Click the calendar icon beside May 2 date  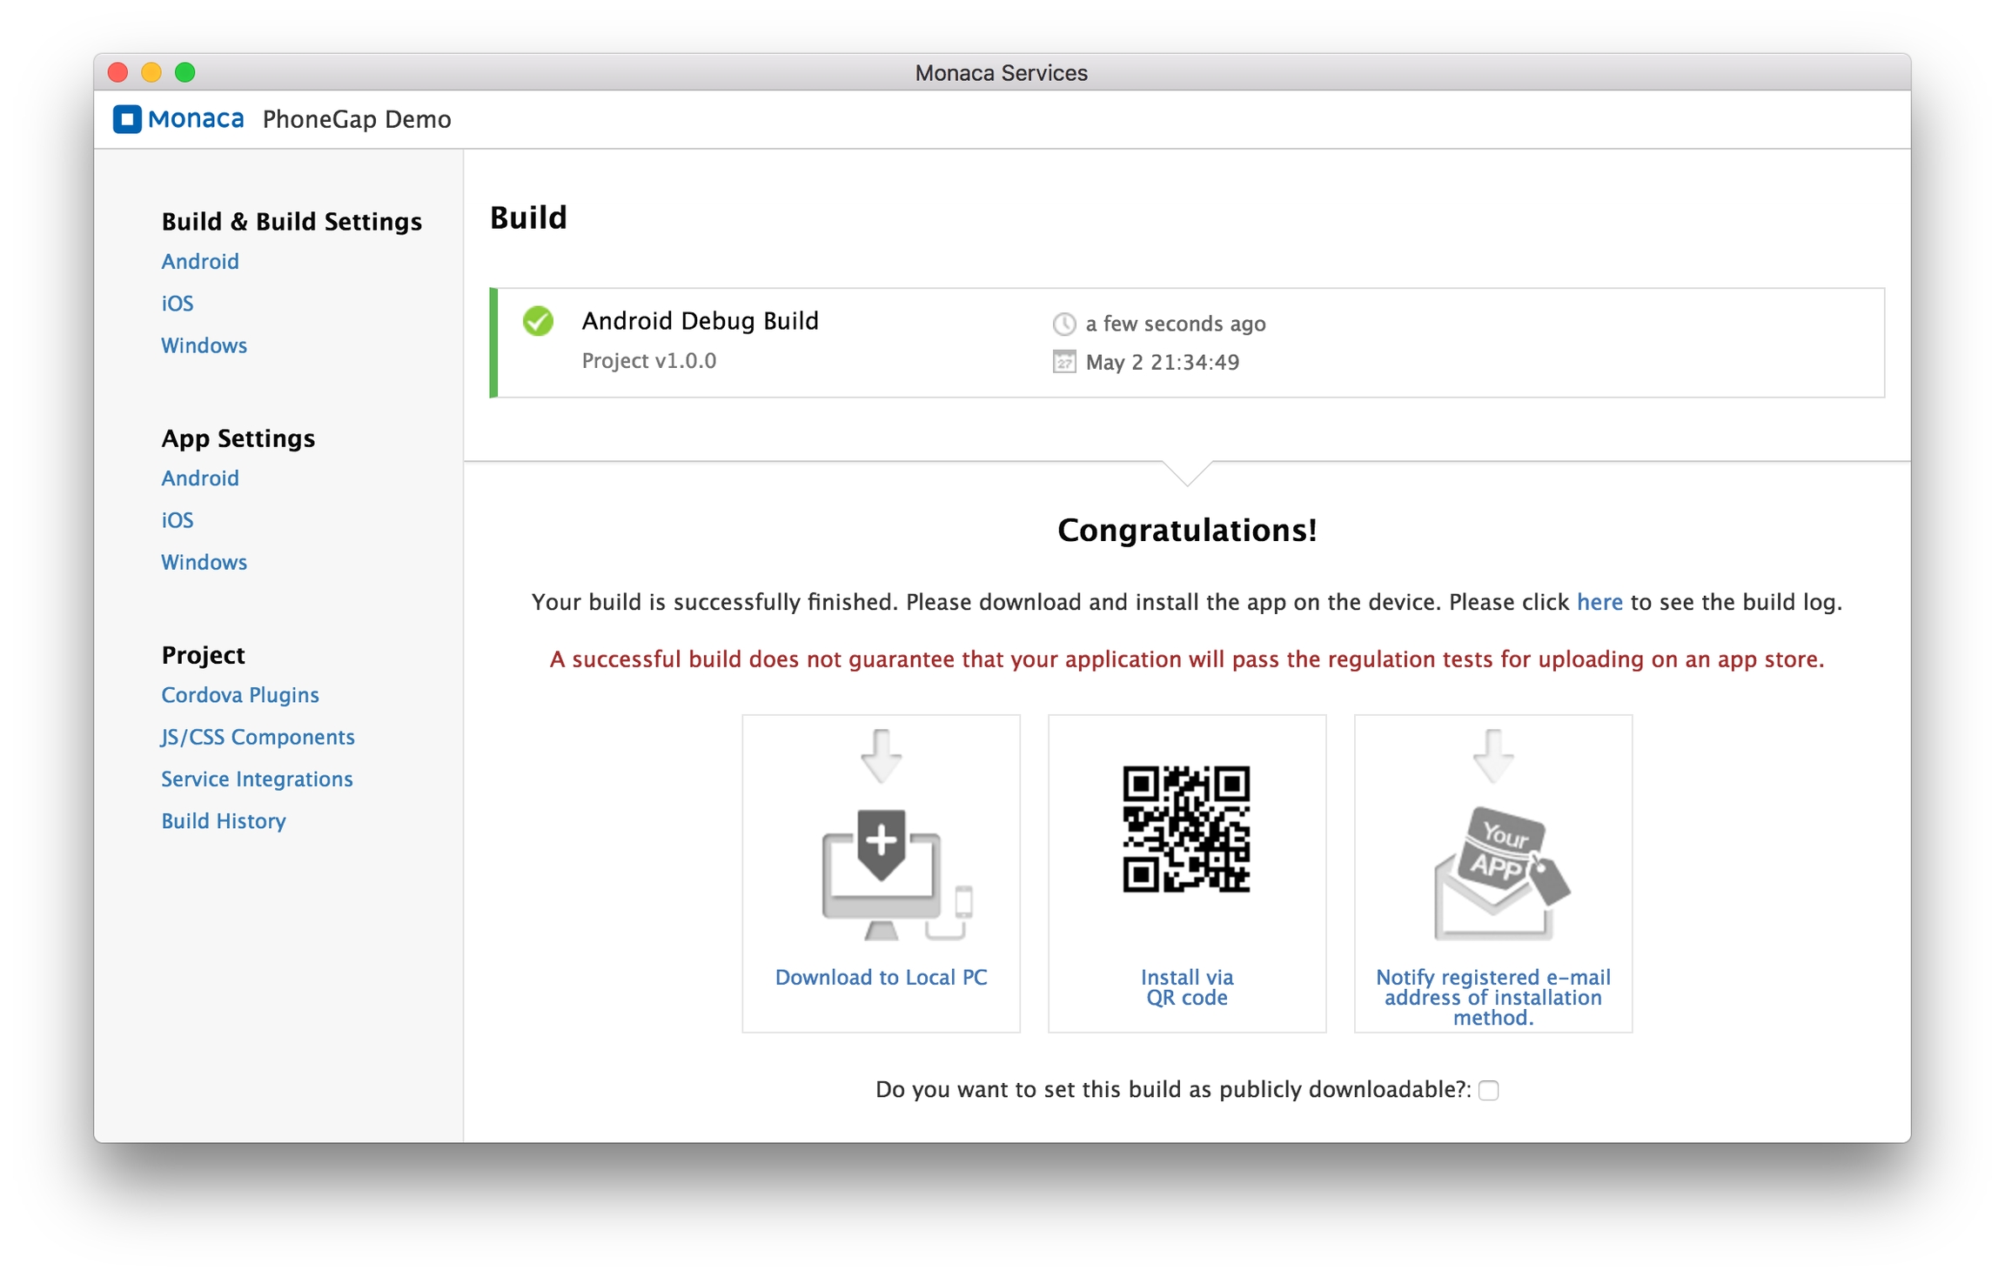pyautogui.click(x=1063, y=362)
